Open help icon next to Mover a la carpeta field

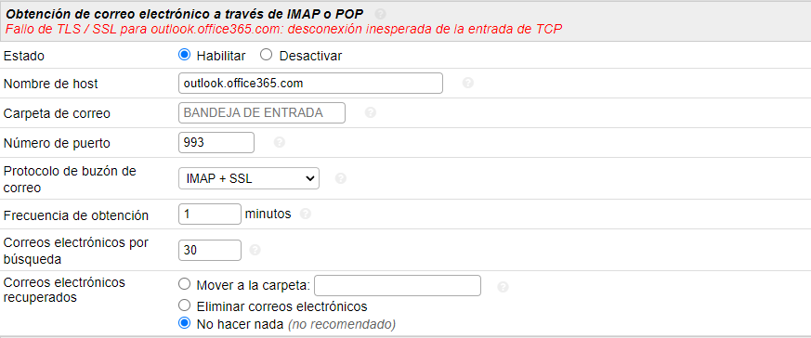point(503,287)
